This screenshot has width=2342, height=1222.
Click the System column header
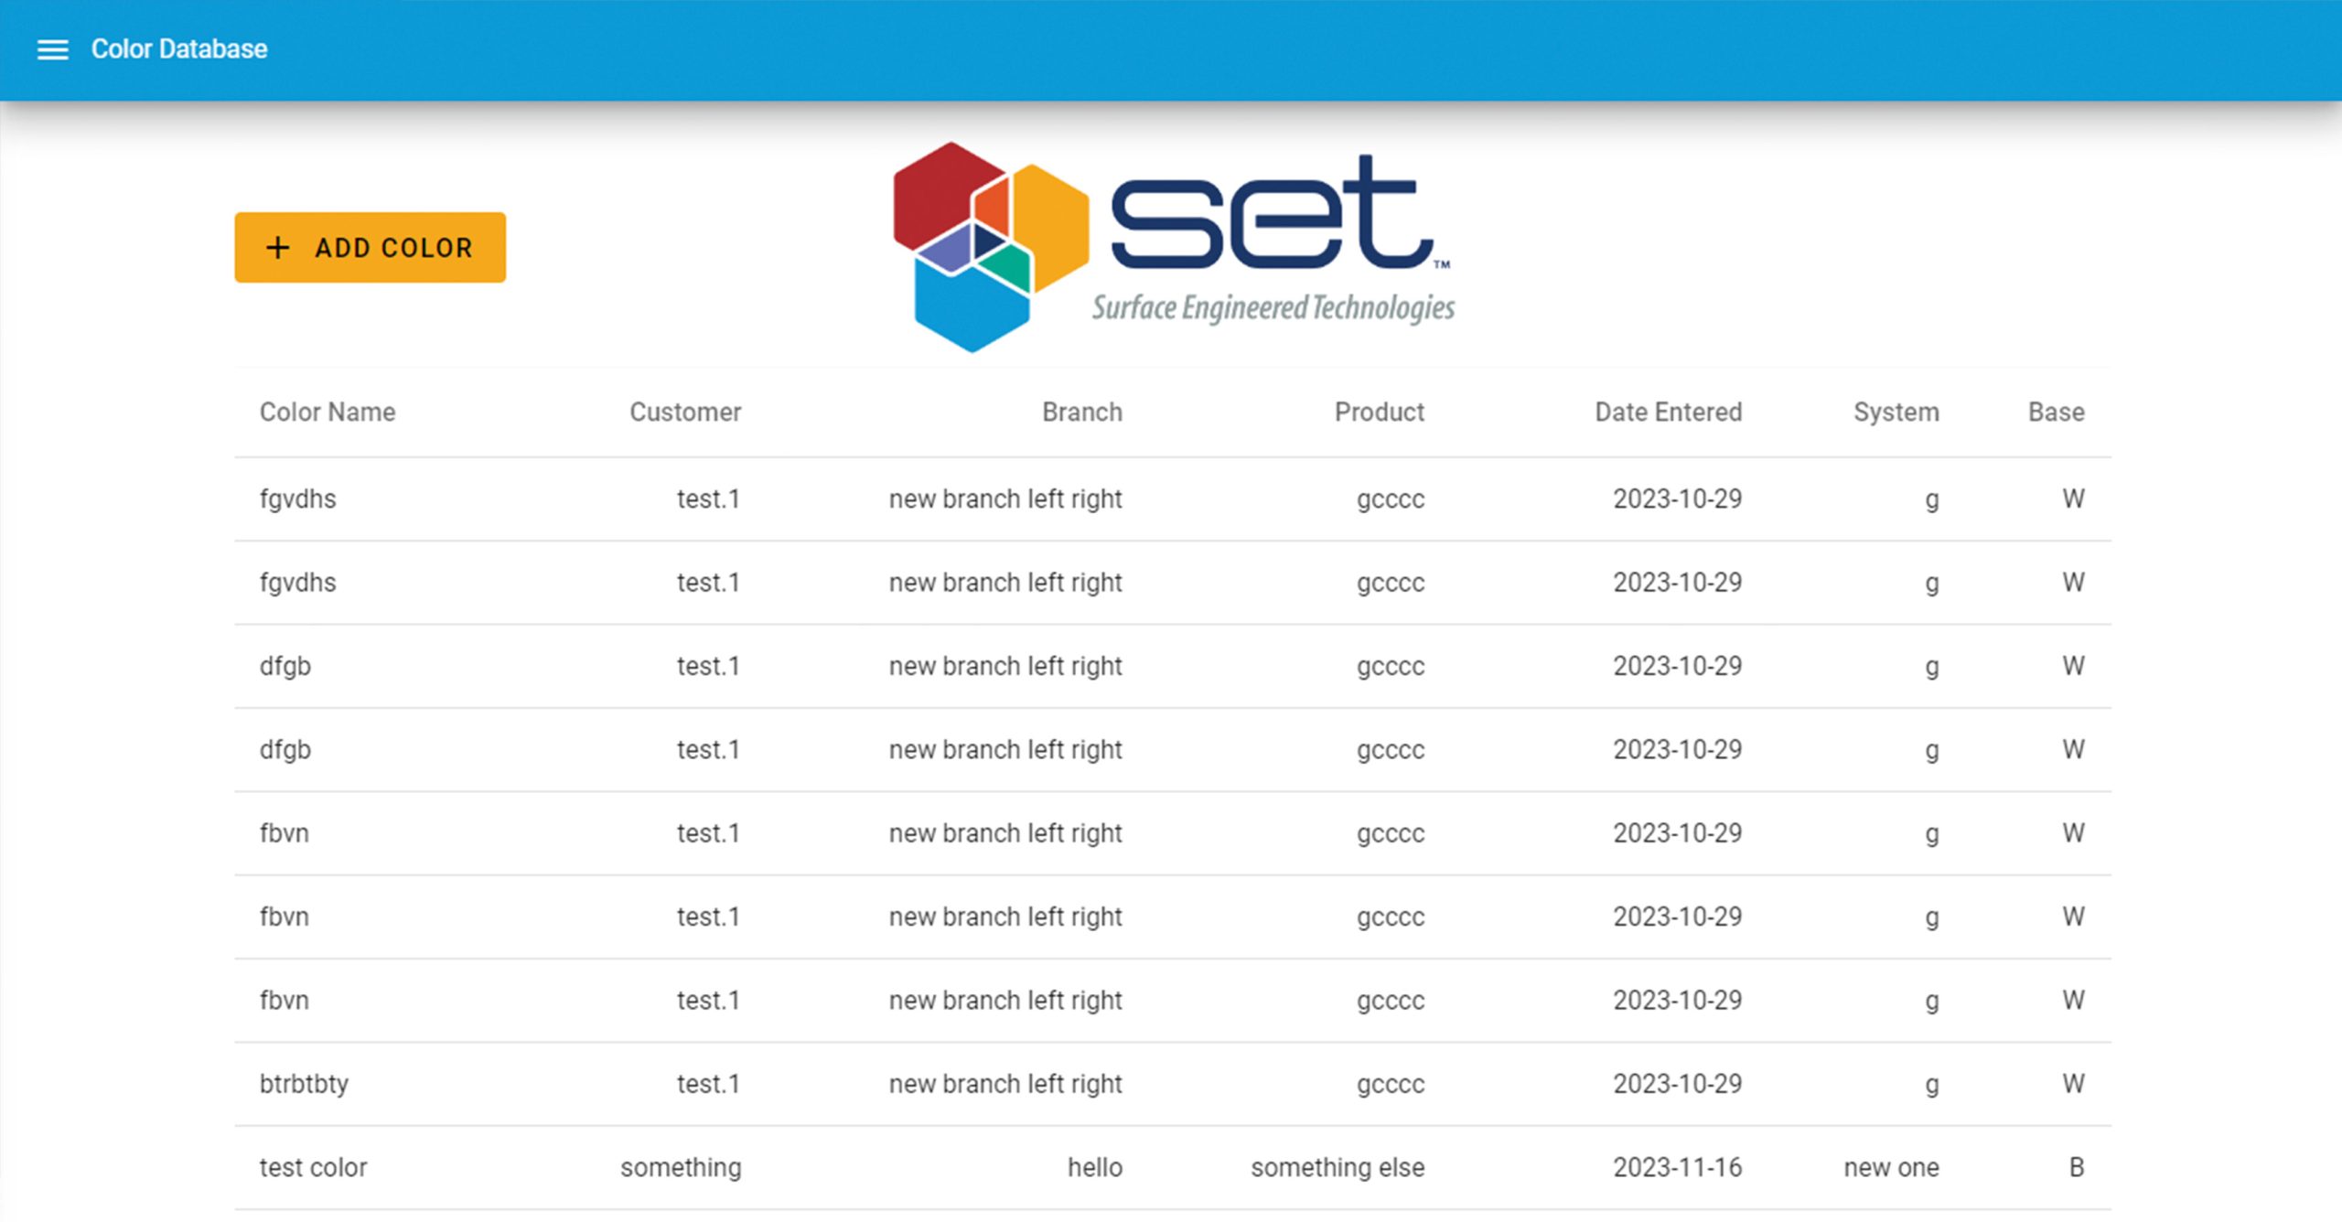click(1896, 412)
